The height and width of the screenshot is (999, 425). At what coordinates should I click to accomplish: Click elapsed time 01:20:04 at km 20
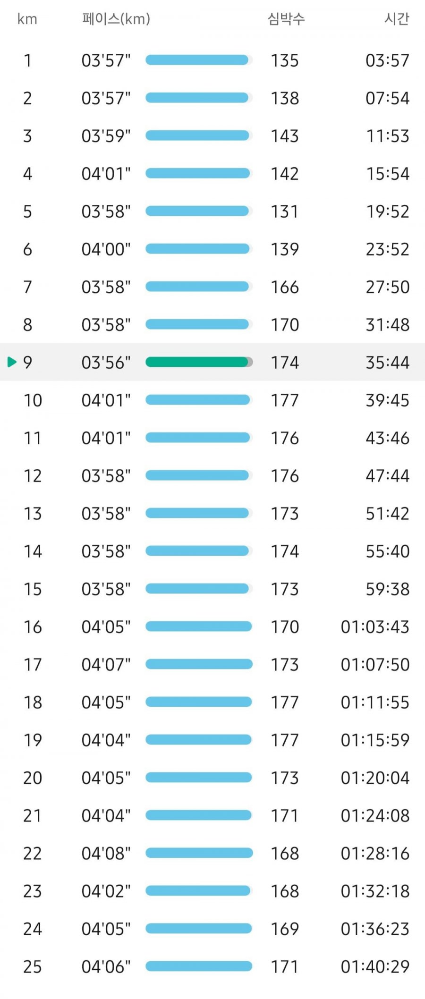tap(375, 778)
